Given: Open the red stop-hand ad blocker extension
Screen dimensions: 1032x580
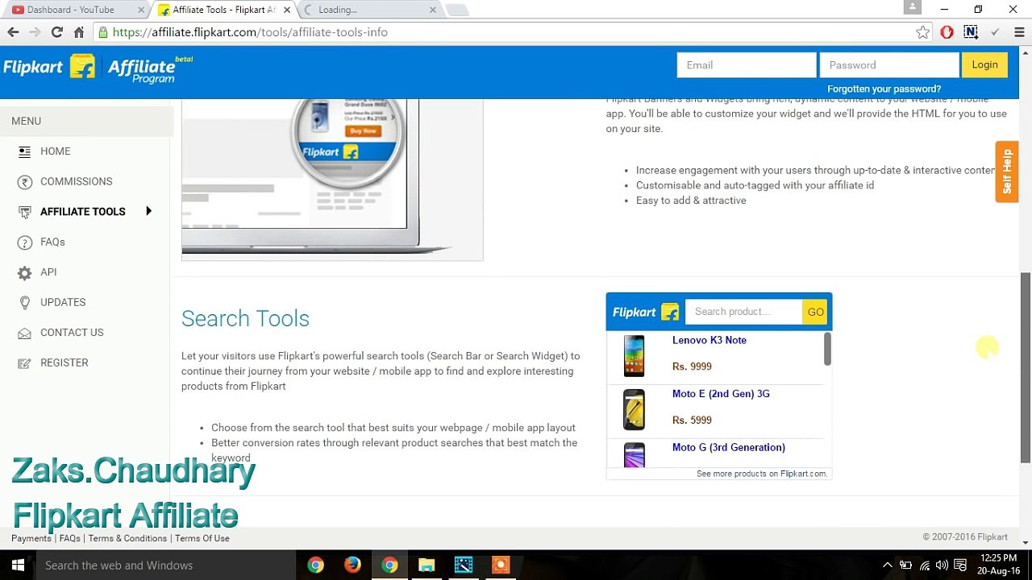Looking at the screenshot, I should pyautogui.click(x=947, y=32).
